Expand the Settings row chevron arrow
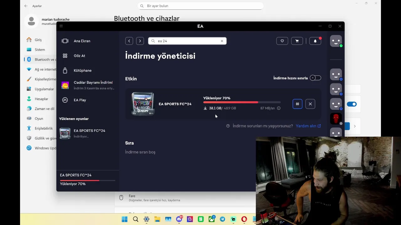Image resolution: width=401 pixels, height=225 pixels. pyautogui.click(x=355, y=126)
